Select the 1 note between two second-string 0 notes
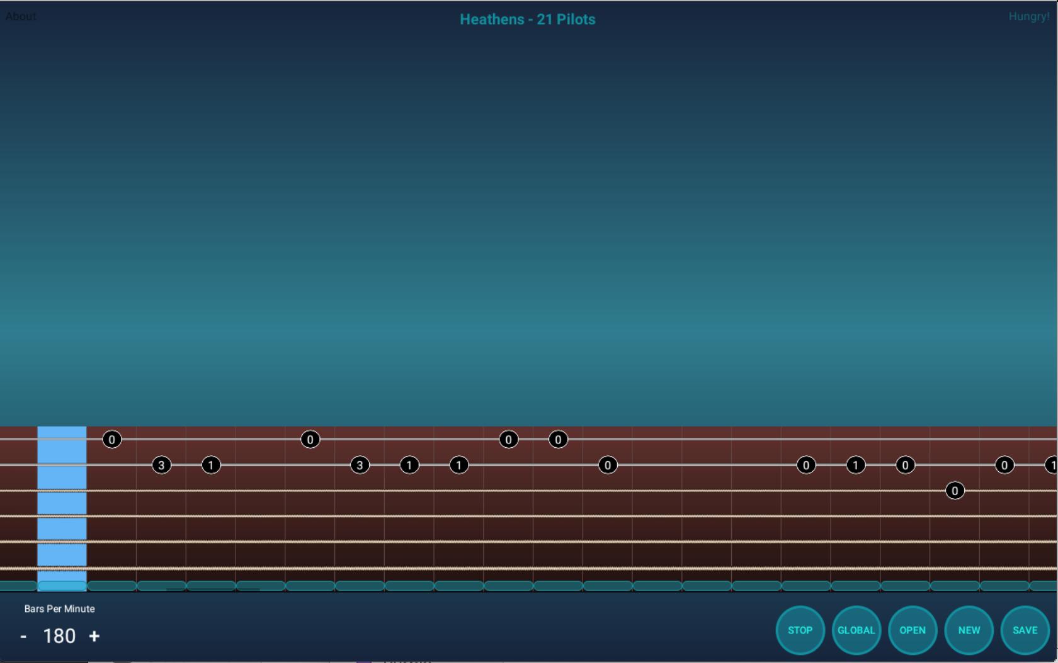The image size is (1058, 663). click(x=855, y=465)
